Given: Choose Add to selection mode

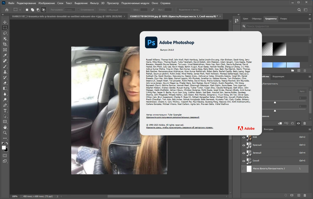Looking at the screenshot, I should [x=32, y=10].
